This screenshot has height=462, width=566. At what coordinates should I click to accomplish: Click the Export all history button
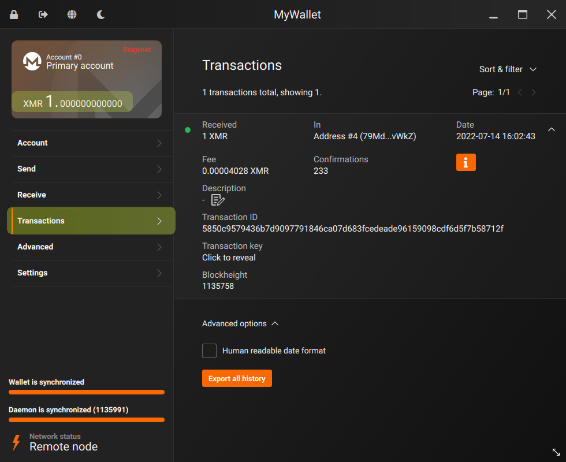237,378
